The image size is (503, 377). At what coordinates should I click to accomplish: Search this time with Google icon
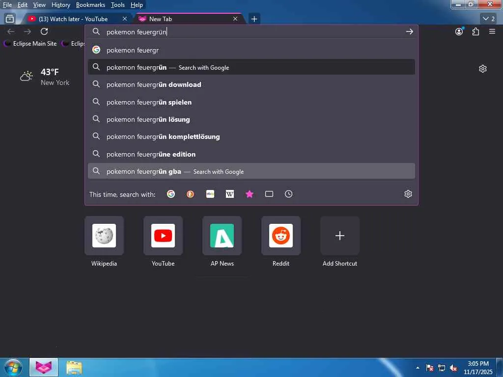[x=171, y=194]
